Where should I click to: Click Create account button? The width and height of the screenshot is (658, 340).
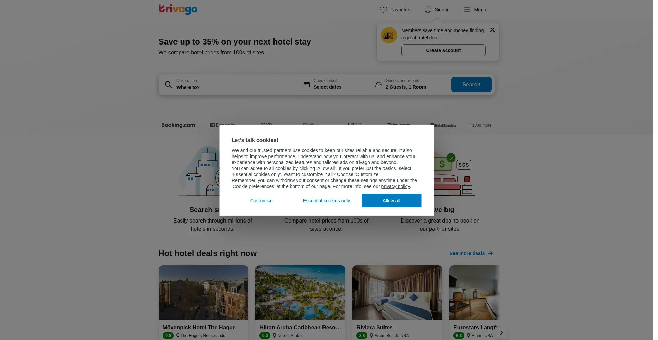click(x=443, y=50)
